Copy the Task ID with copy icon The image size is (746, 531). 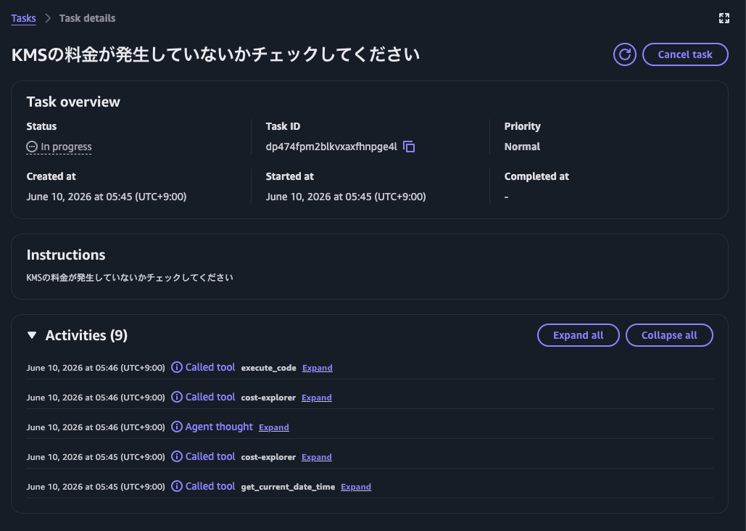pos(409,147)
